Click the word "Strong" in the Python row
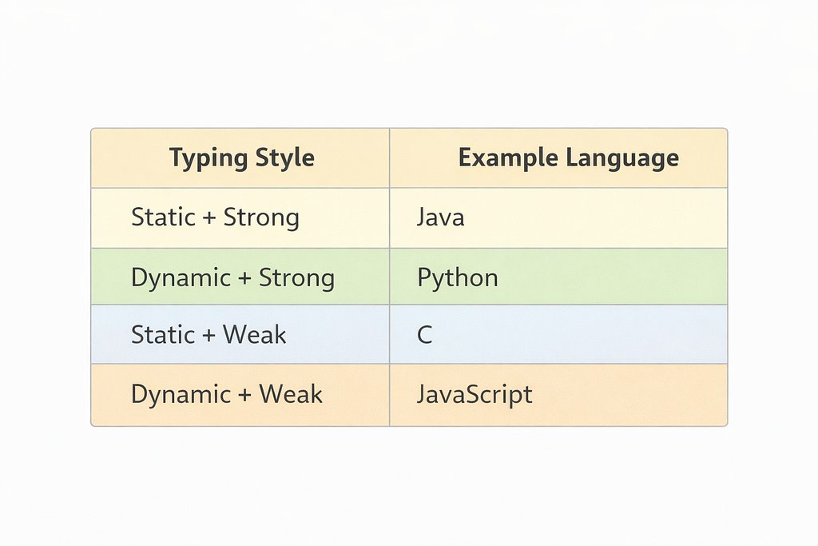The width and height of the screenshot is (818, 546). (296, 277)
